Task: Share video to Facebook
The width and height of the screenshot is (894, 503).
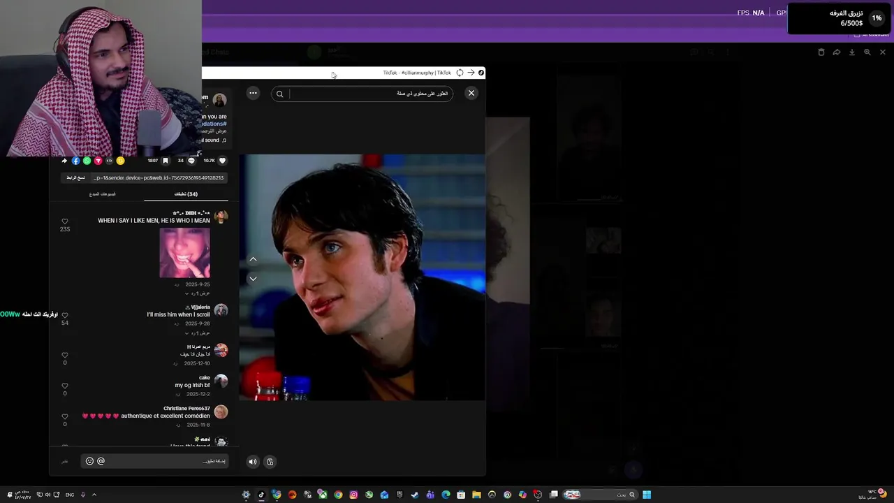Action: pyautogui.click(x=75, y=161)
